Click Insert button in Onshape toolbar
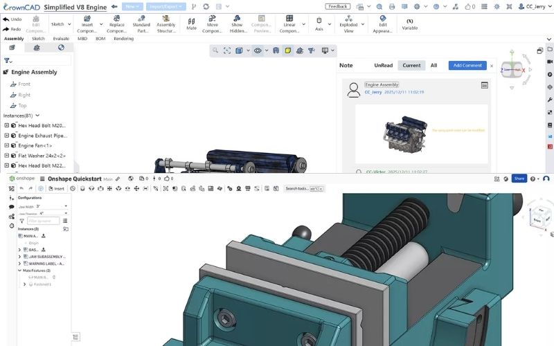554x346 pixels. point(57,188)
